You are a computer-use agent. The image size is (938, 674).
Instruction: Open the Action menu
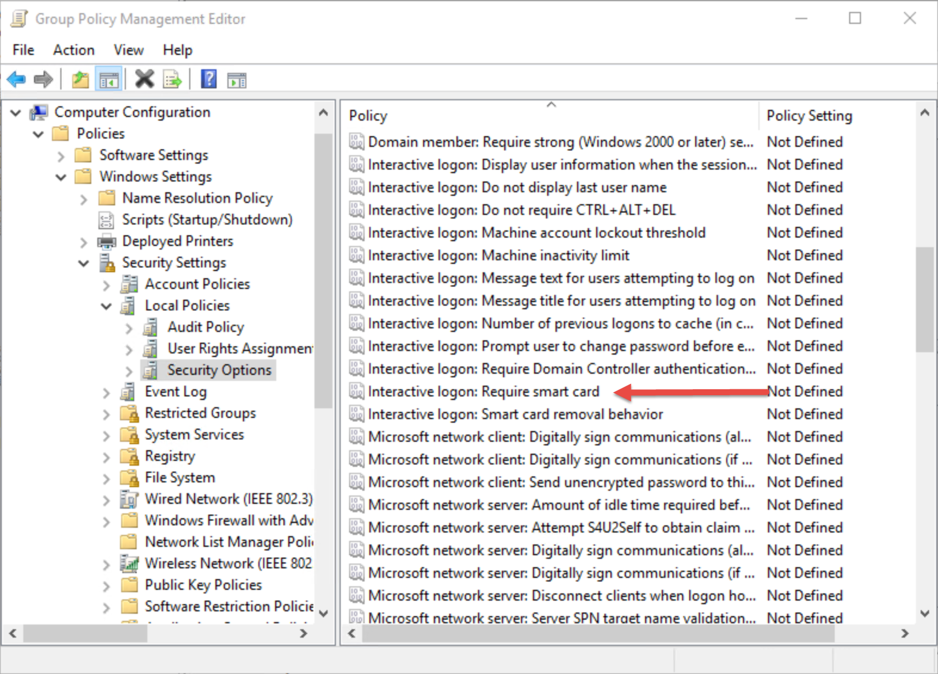[73, 50]
